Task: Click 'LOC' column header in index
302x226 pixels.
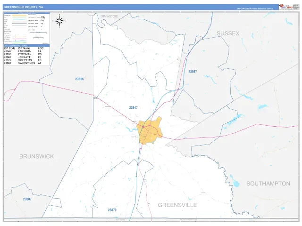Action: [x=41, y=48]
